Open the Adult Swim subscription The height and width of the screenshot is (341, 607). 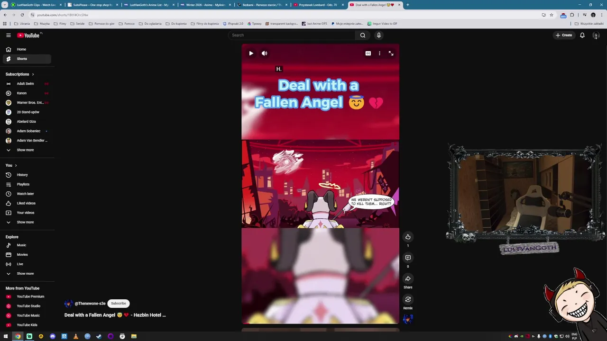coord(26,84)
